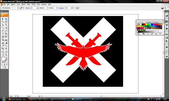
Task: Swap fill and stroke colors arrow
Action: (x=7, y=58)
